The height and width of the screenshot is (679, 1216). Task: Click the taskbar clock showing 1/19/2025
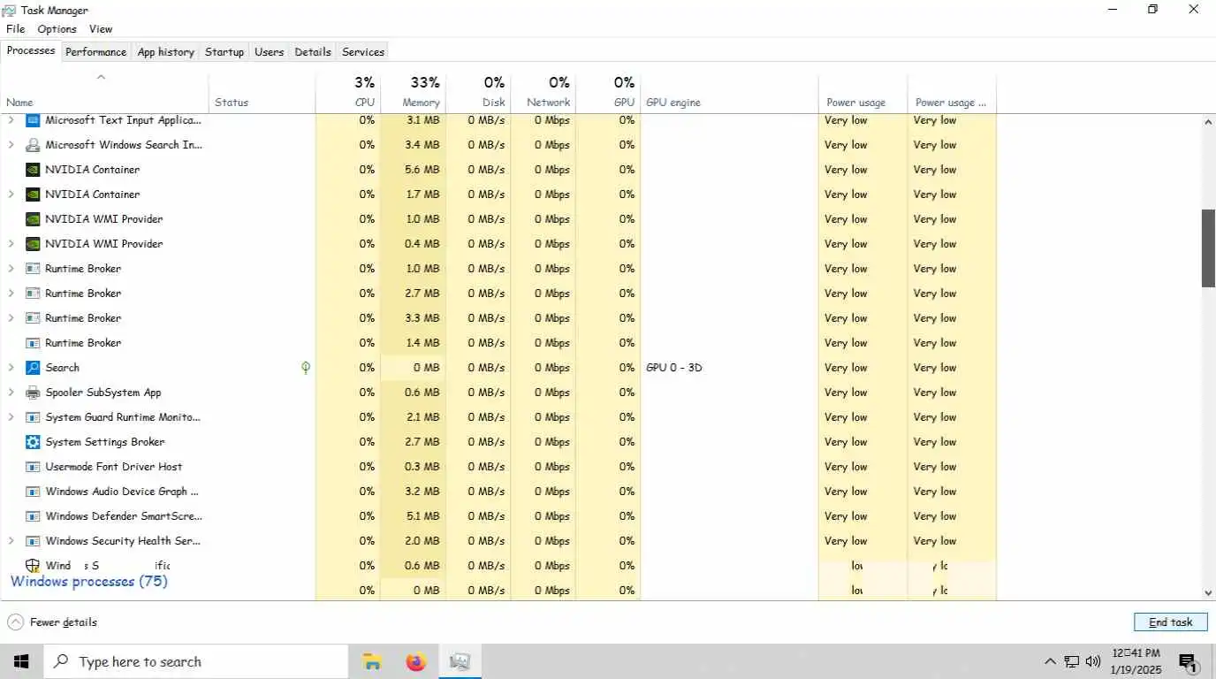1136,661
